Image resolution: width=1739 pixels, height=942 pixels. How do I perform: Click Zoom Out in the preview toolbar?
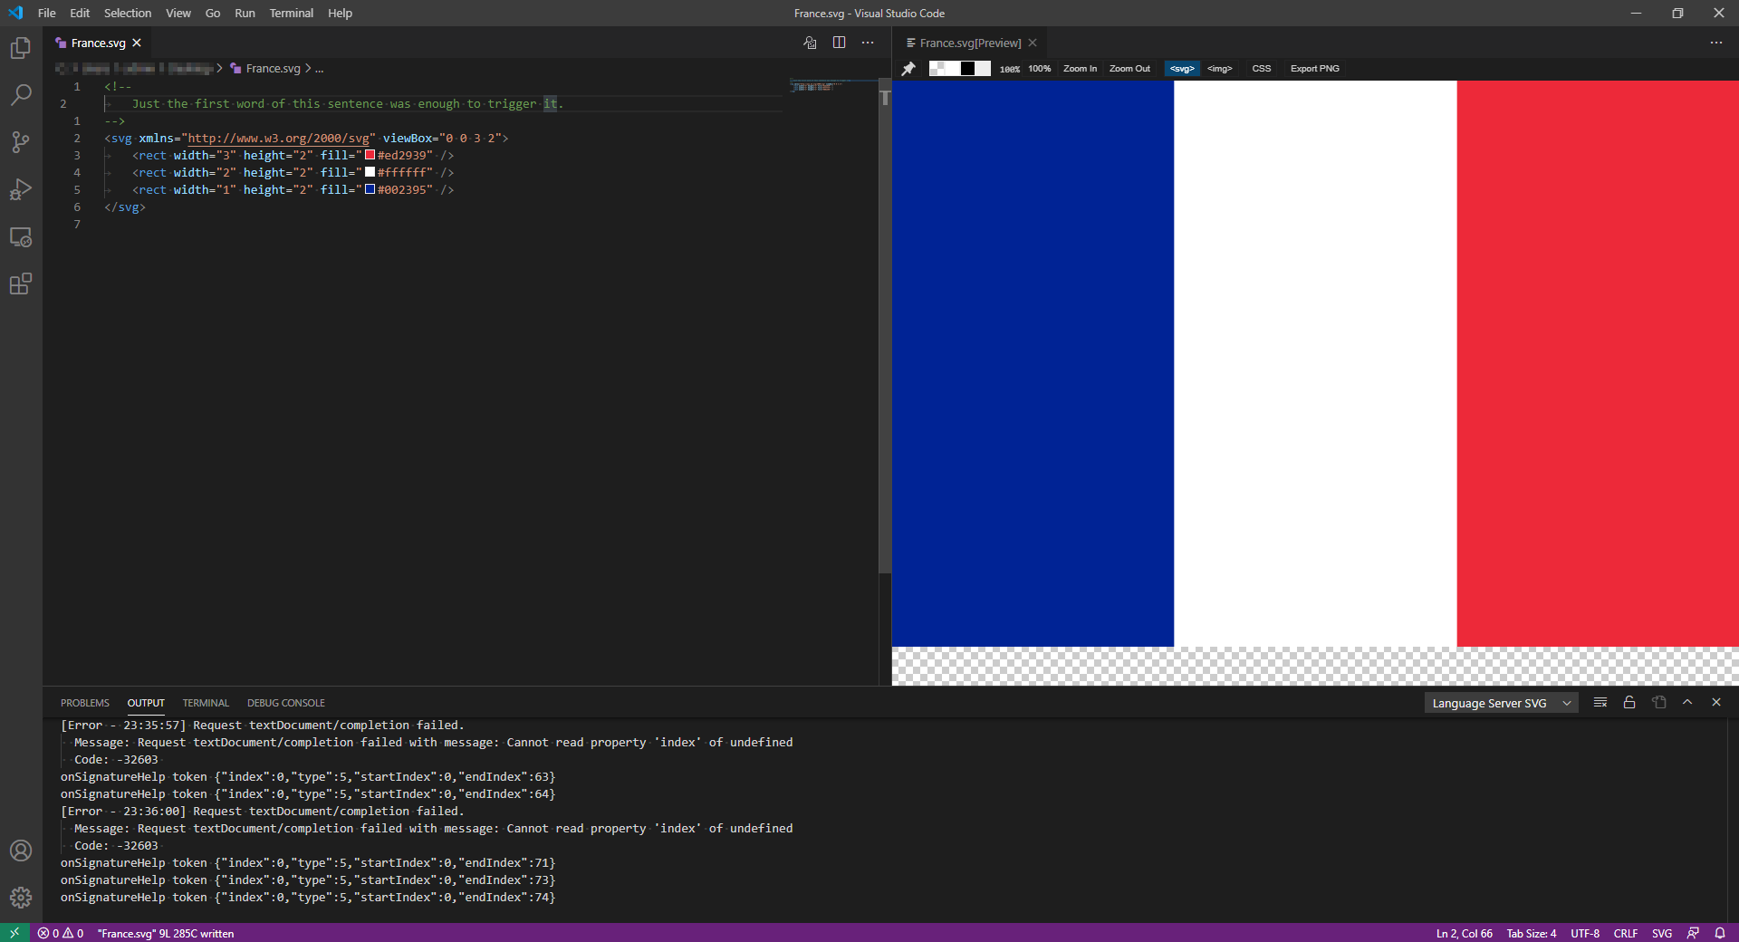pos(1129,69)
